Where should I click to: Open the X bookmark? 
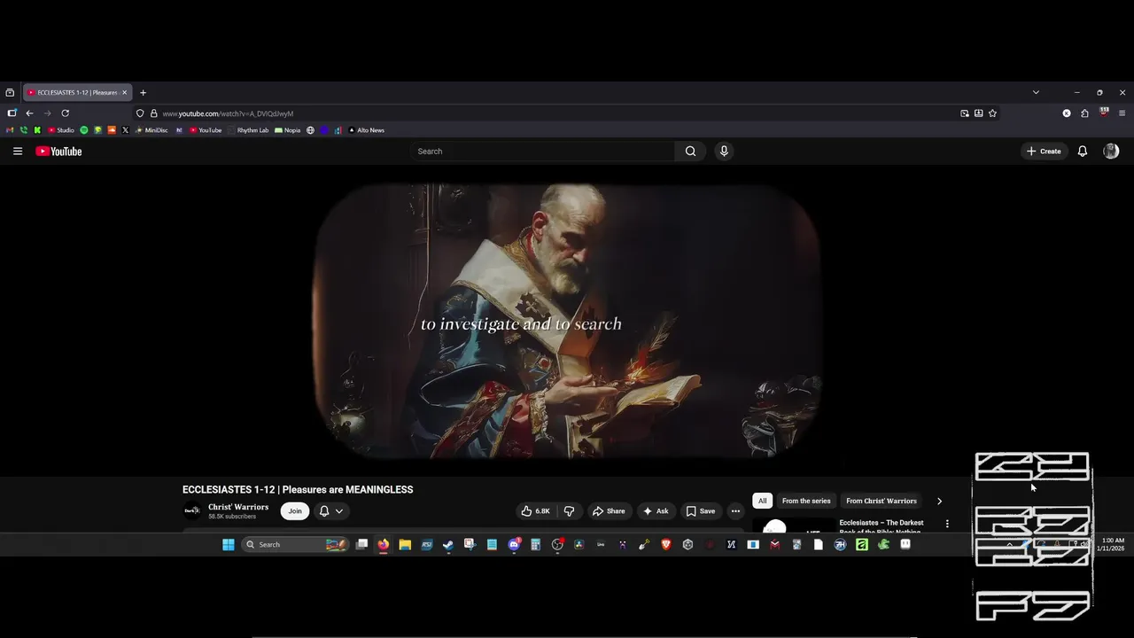[125, 130]
